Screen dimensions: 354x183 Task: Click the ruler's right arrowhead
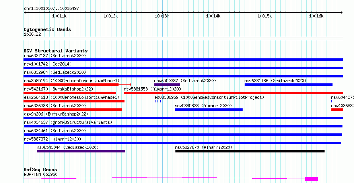(342, 12)
